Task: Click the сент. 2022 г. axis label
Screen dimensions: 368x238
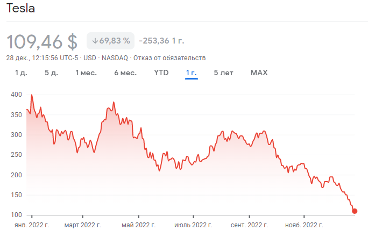Action: tap(249, 225)
